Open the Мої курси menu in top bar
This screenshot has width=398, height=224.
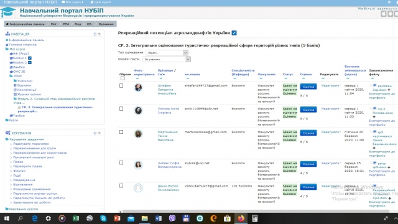[x=73, y=2]
